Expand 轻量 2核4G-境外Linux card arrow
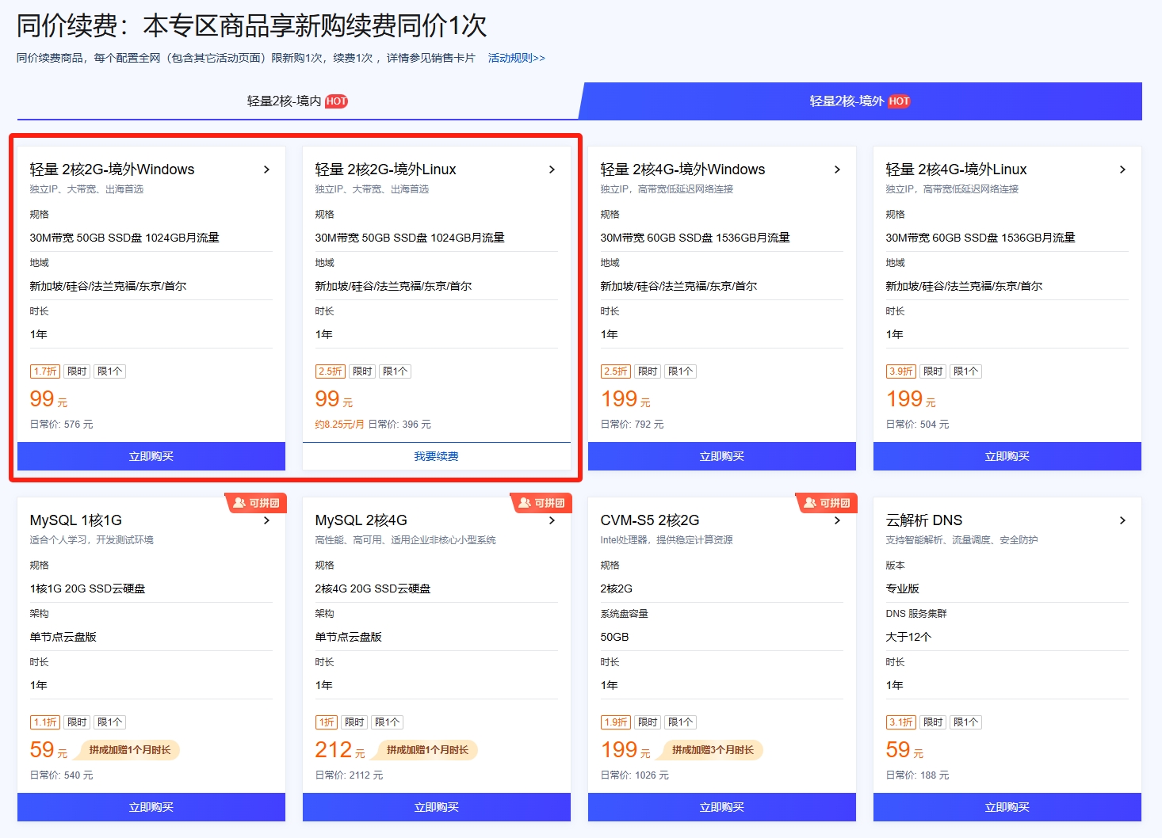Image resolution: width=1162 pixels, height=838 pixels. (1122, 170)
